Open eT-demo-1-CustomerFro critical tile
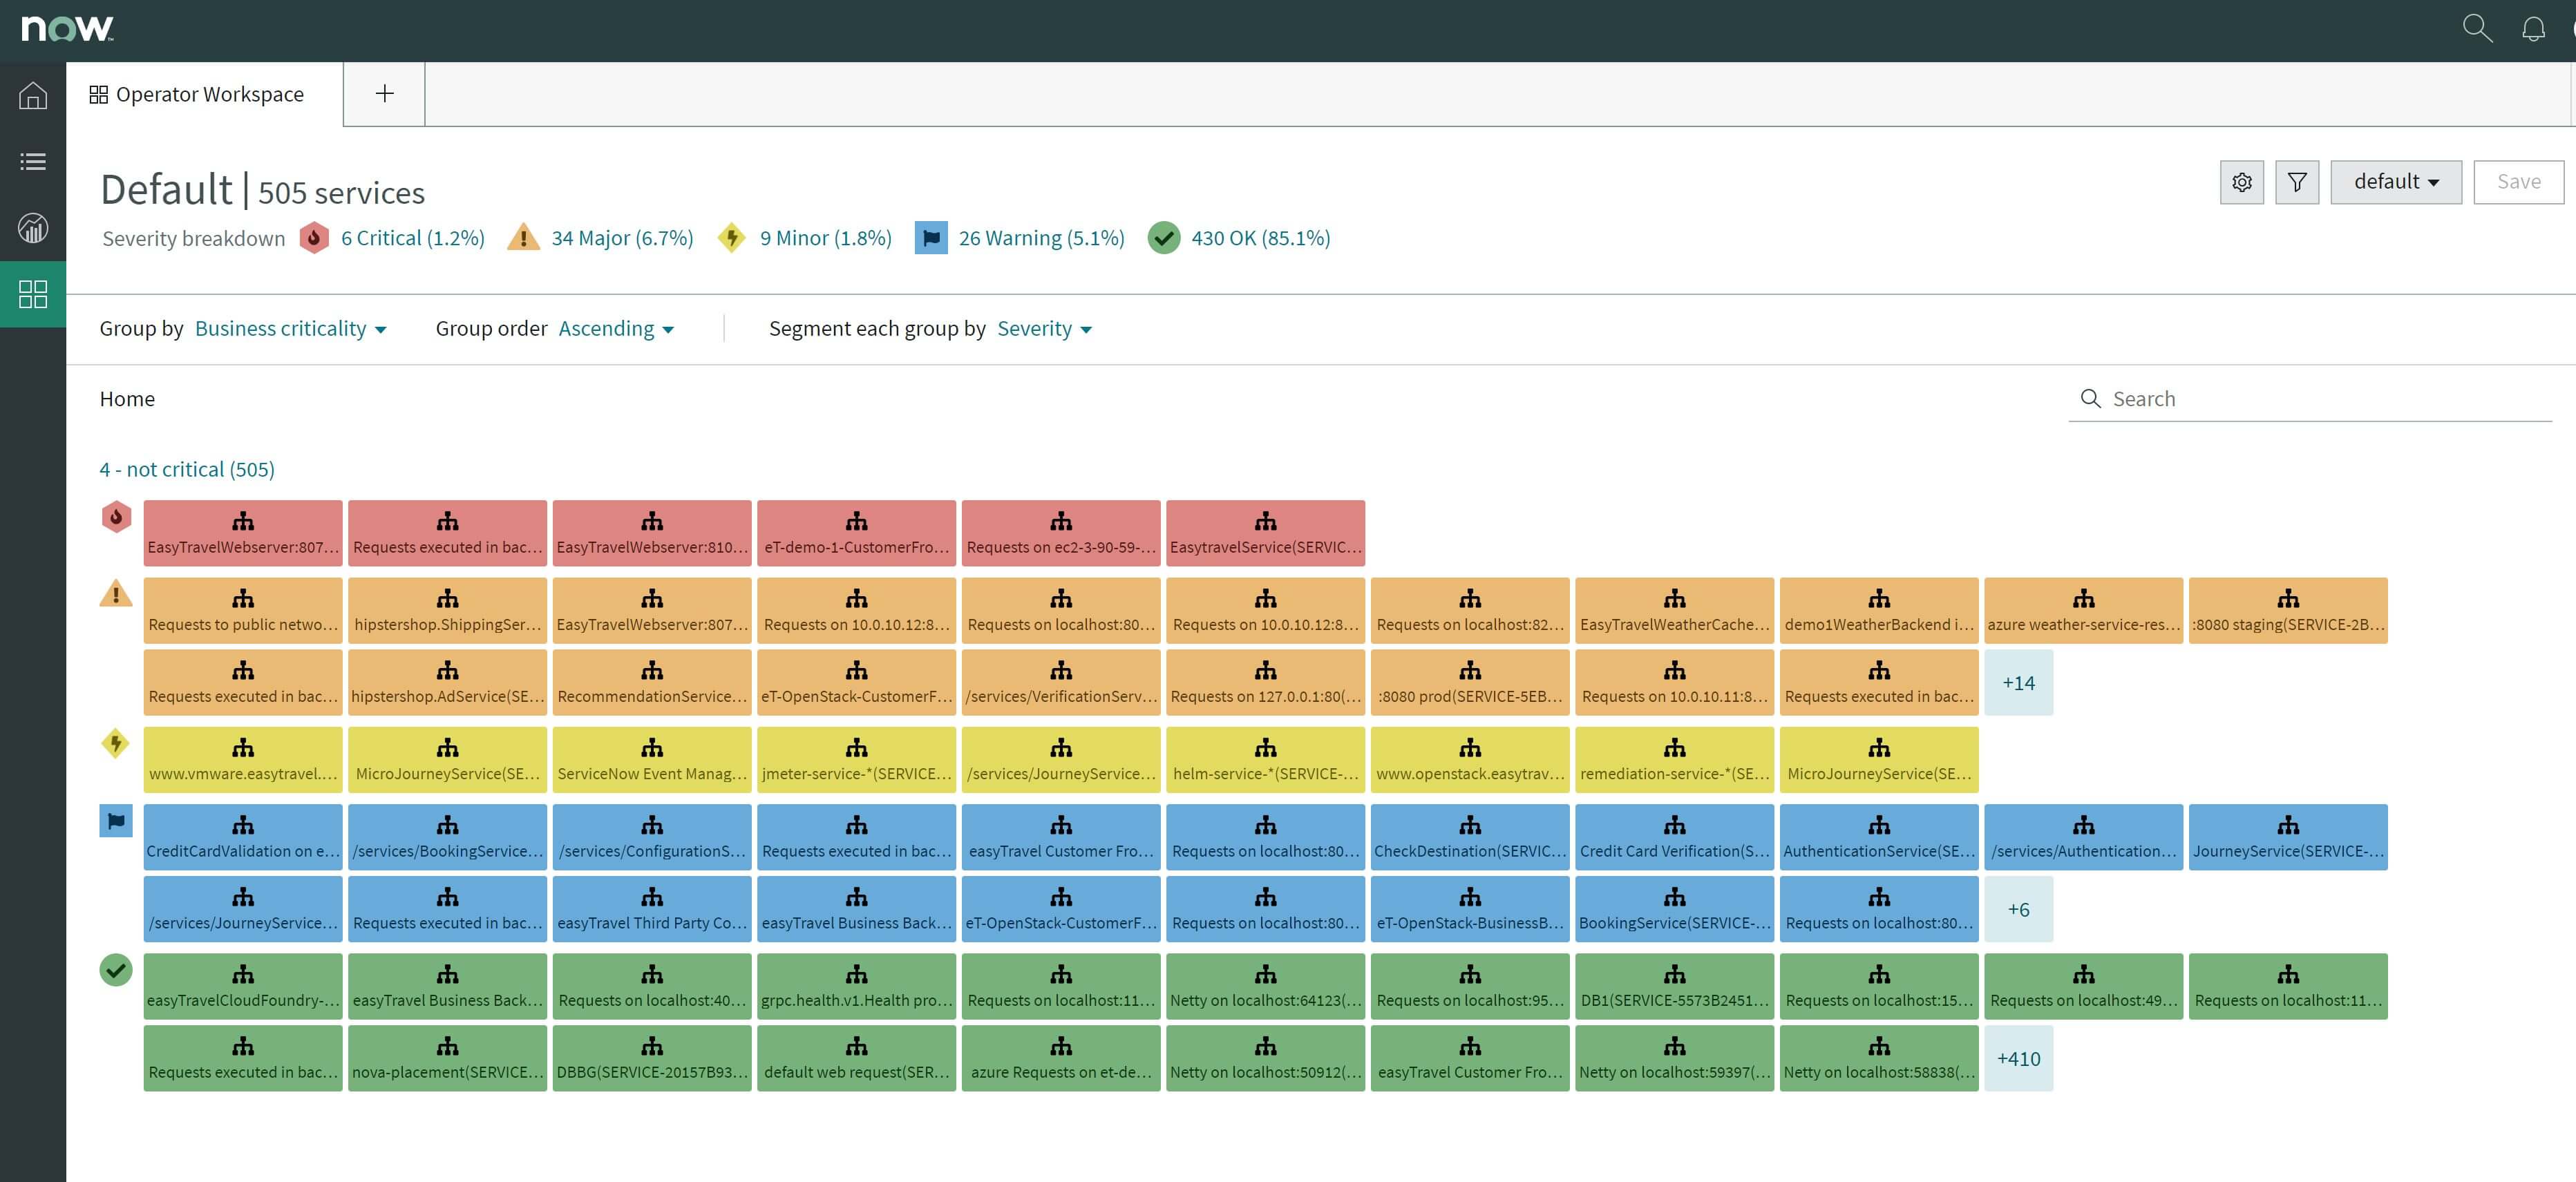 [x=856, y=533]
